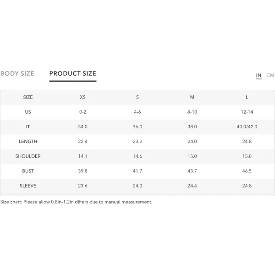Click the M size column header
This screenshot has height=275, width=275.
point(192,97)
